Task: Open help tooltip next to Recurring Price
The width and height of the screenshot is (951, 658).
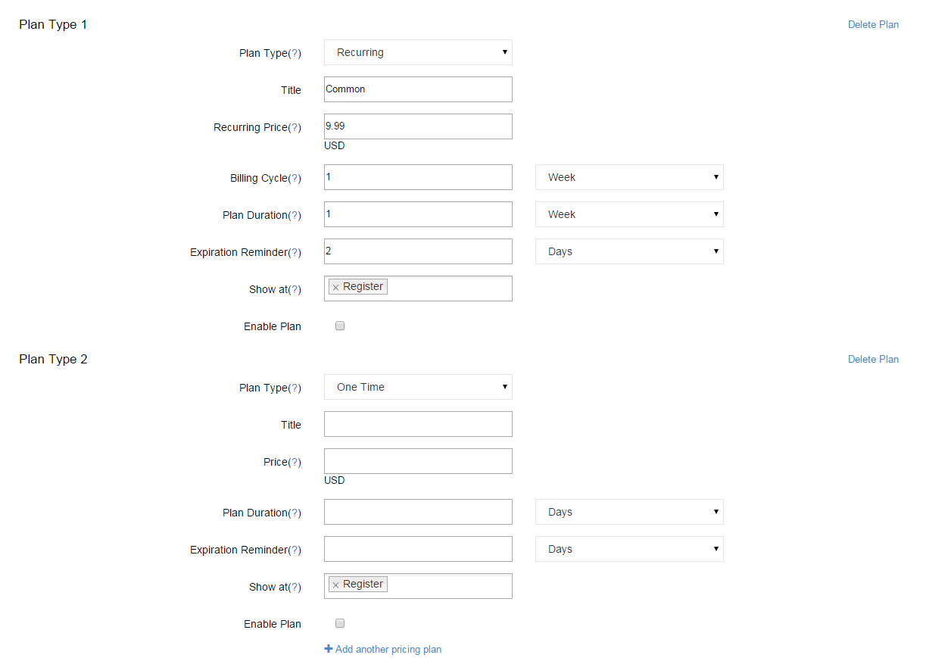Action: (x=295, y=127)
